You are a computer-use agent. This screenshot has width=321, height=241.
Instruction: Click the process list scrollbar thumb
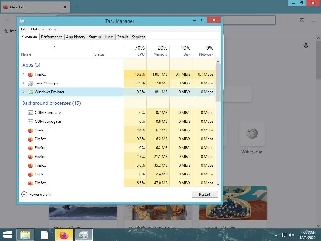pos(218,83)
